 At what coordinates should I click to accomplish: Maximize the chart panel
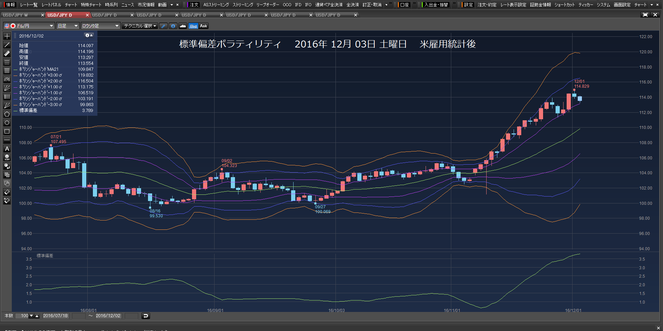pyautogui.click(x=645, y=15)
